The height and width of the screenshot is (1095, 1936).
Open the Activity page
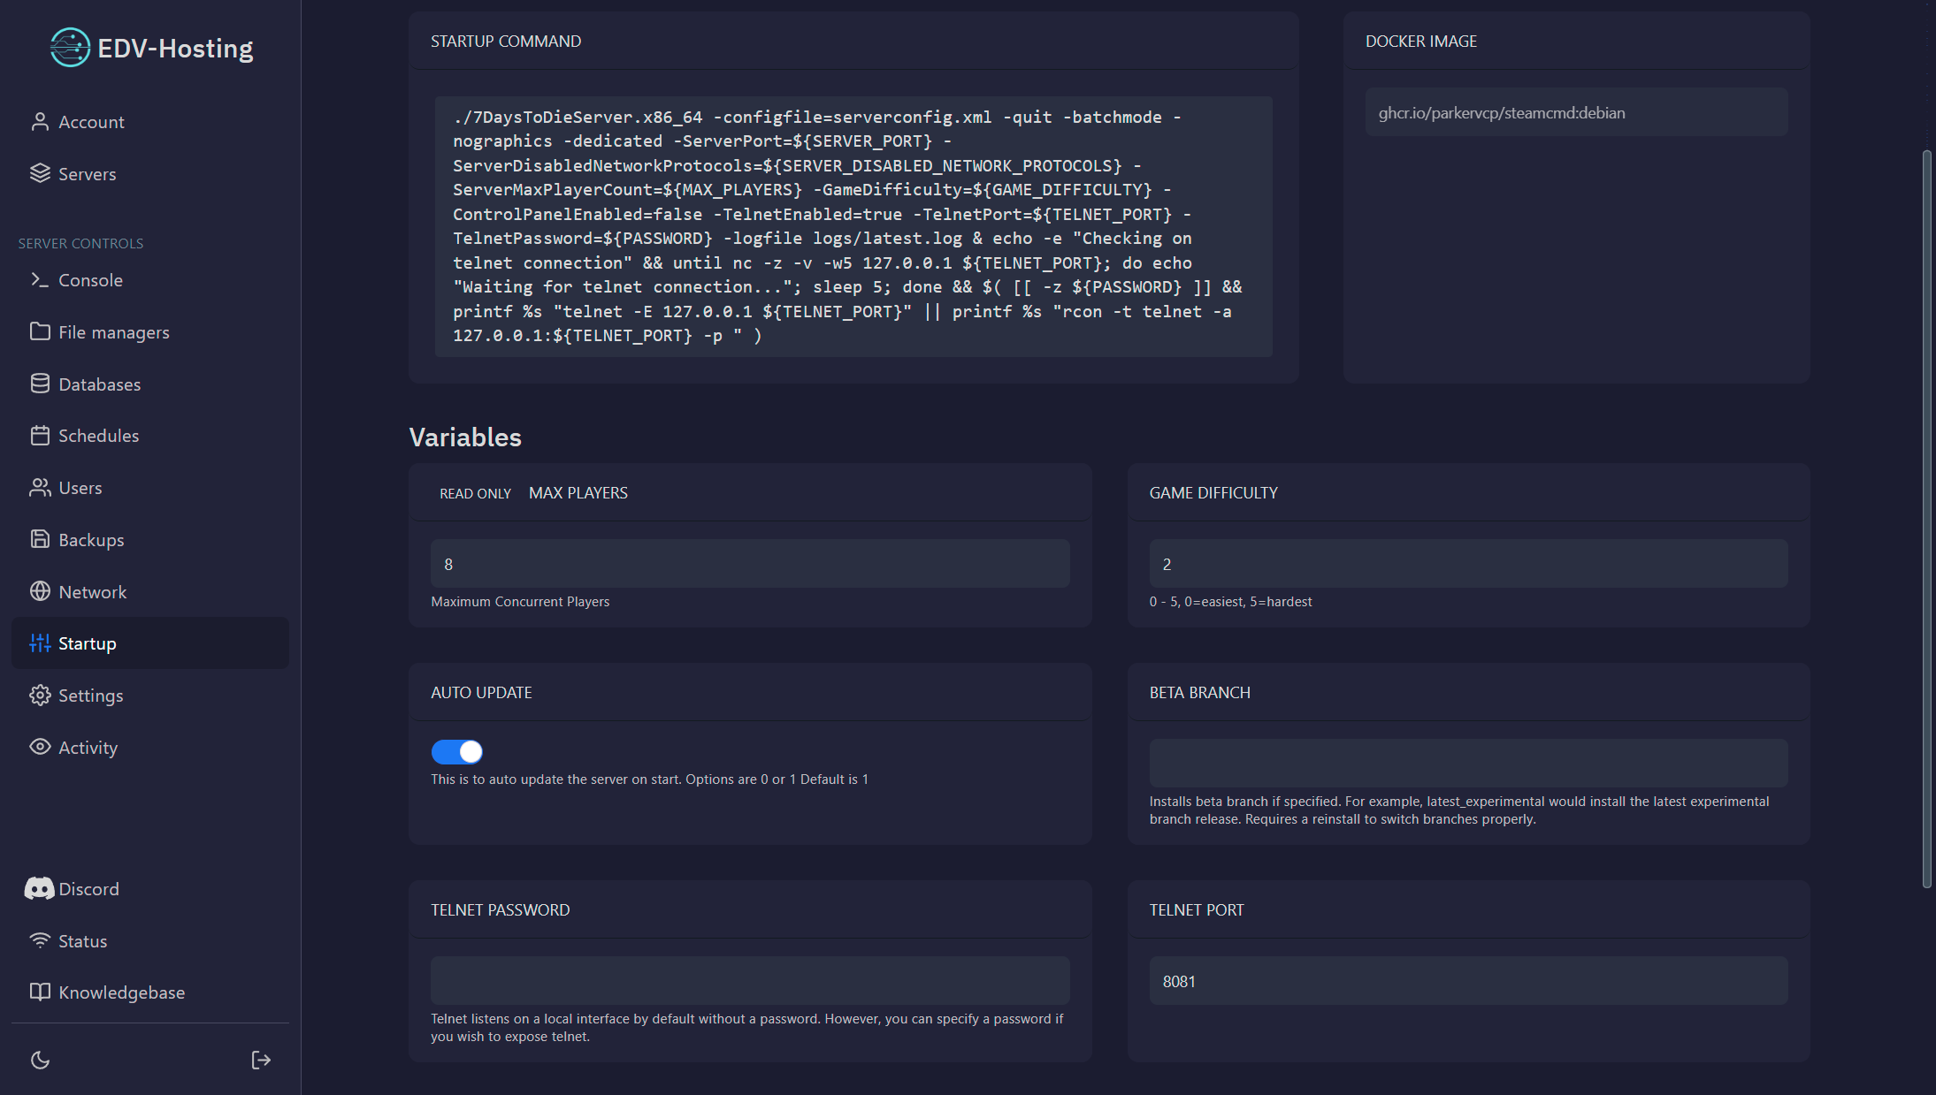point(150,747)
